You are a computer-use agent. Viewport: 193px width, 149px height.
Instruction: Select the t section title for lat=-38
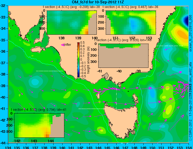(x=71, y=7)
